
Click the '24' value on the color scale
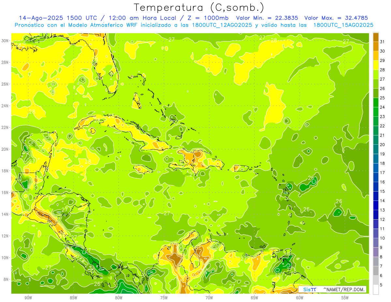tap(383, 107)
